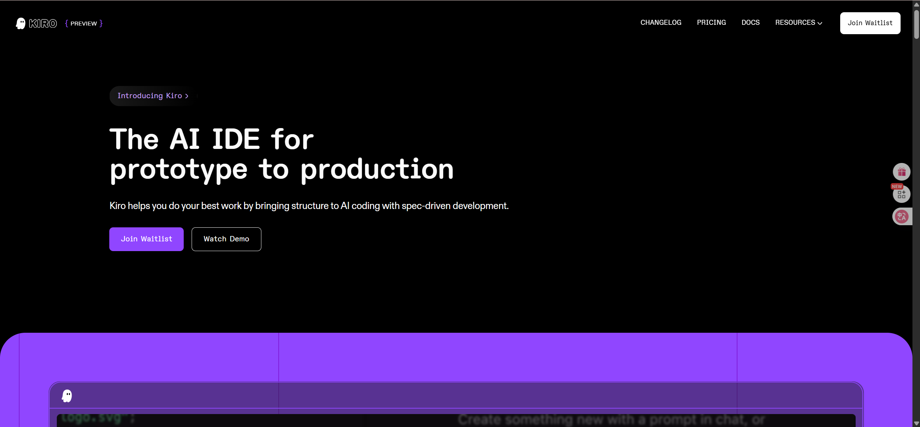Viewport: 920px width, 427px height.
Task: Expand the Resources dropdown menu
Action: pyautogui.click(x=798, y=23)
